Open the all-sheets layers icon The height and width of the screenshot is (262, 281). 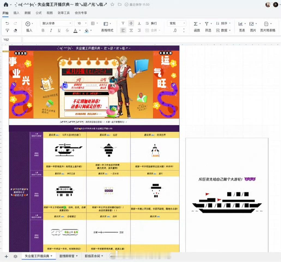(16, 257)
